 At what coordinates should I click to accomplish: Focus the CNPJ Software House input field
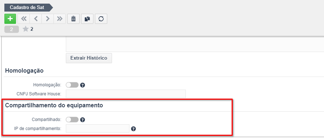126,94
